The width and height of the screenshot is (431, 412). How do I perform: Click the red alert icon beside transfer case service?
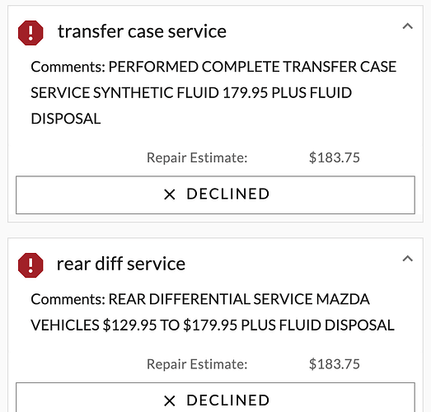pos(30,33)
